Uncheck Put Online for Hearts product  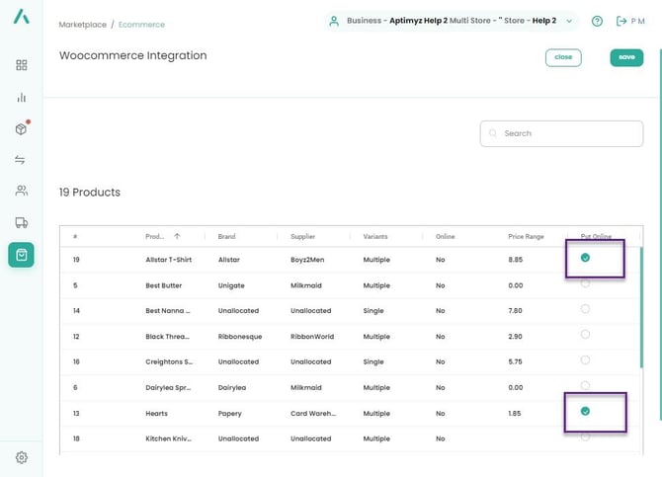[585, 412]
